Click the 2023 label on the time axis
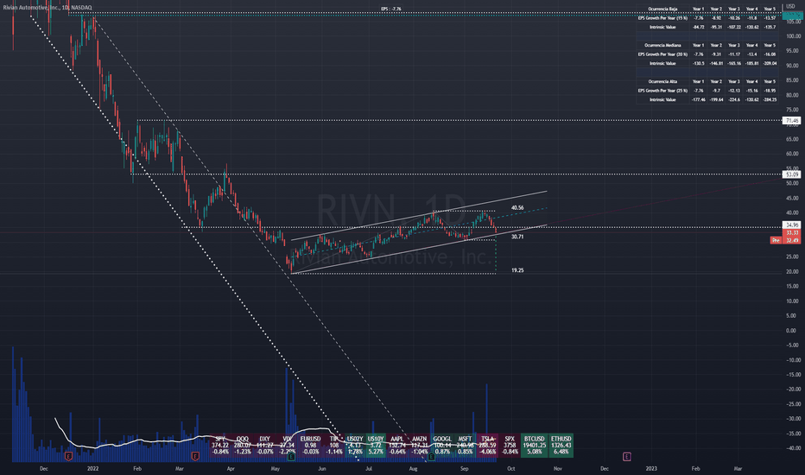The height and width of the screenshot is (475, 805). (x=651, y=468)
